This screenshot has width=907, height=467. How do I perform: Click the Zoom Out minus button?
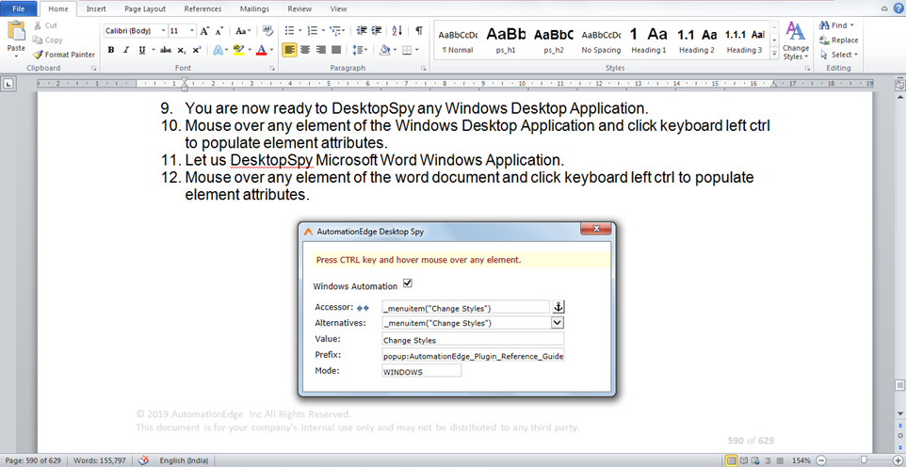[x=820, y=460]
